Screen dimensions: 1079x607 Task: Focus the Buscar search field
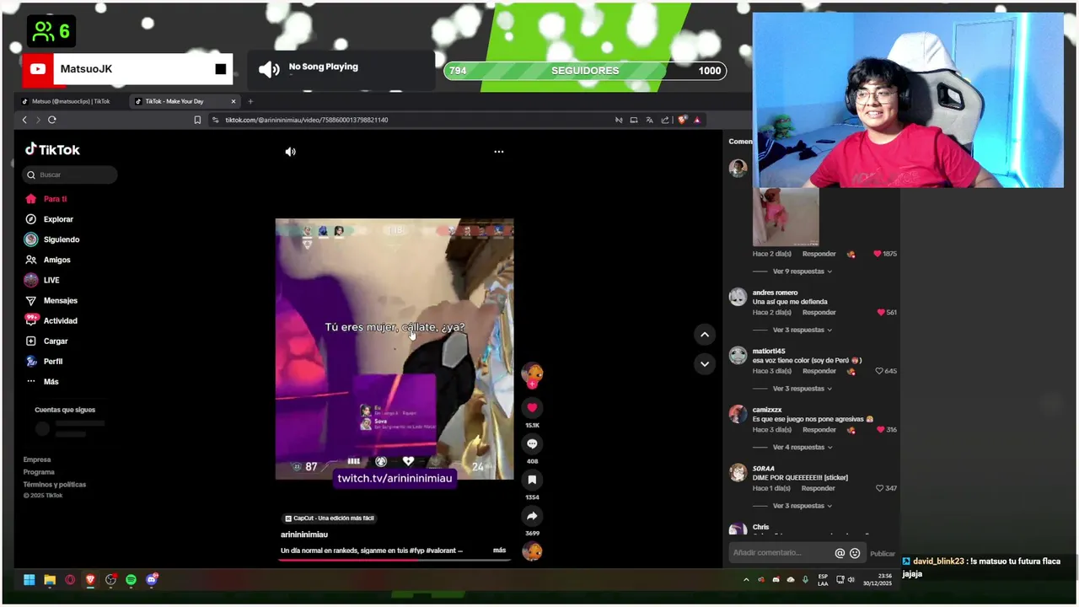69,175
